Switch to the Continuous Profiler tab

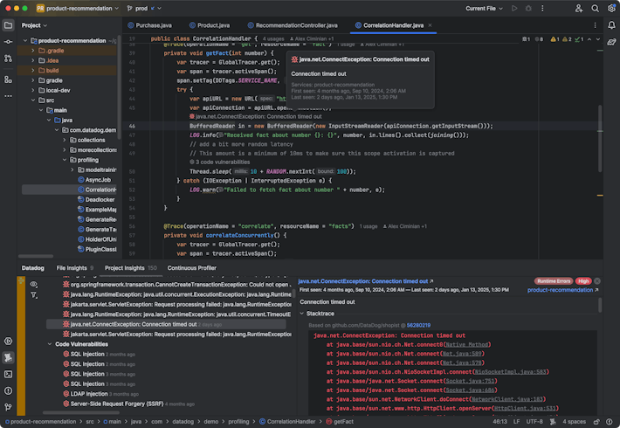(x=191, y=268)
